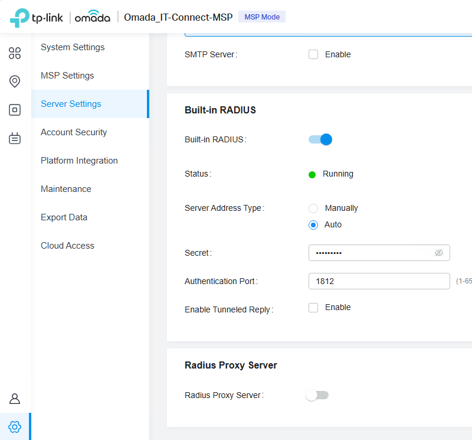This screenshot has height=440, width=472.
Task: Click inside the Authentication Port field
Action: (379, 281)
